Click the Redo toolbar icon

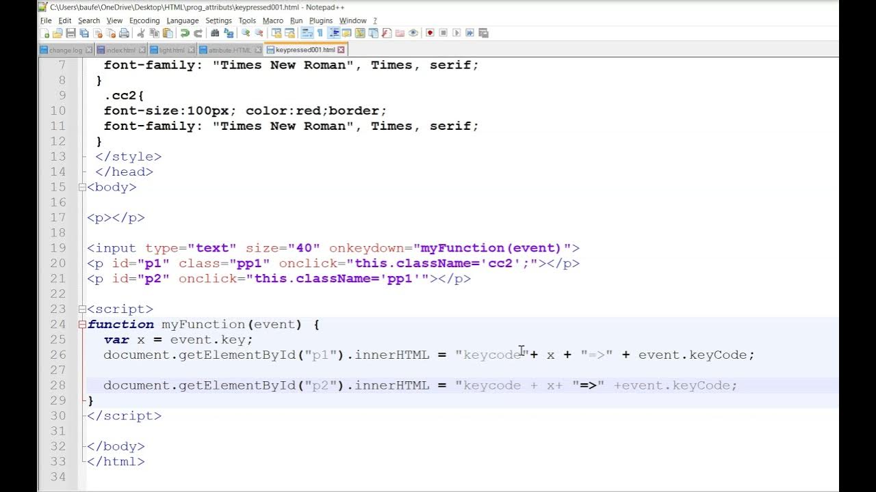point(198,33)
